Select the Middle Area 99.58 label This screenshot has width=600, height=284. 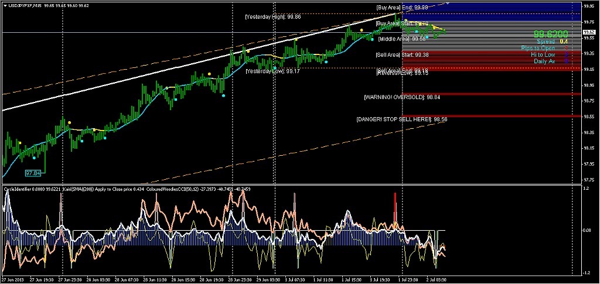[x=403, y=39]
